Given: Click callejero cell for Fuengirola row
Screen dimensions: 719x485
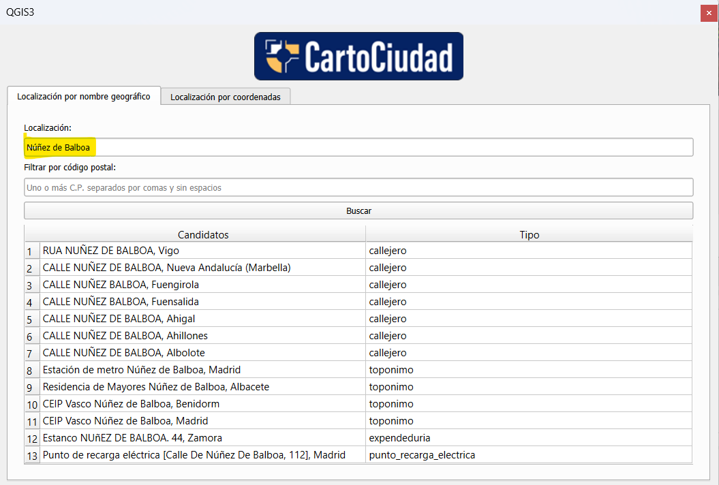Looking at the screenshot, I should tap(529, 285).
